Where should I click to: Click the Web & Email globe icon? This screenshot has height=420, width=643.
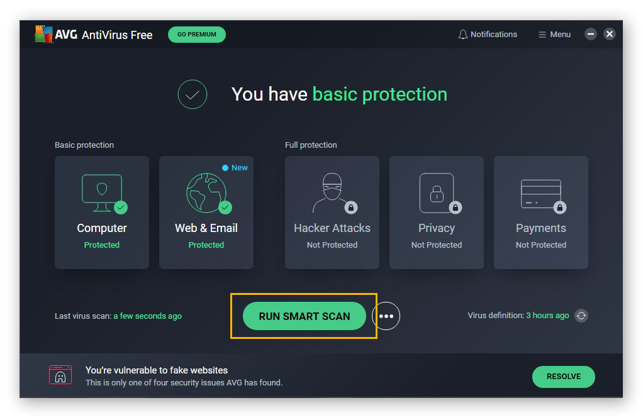[x=206, y=192]
